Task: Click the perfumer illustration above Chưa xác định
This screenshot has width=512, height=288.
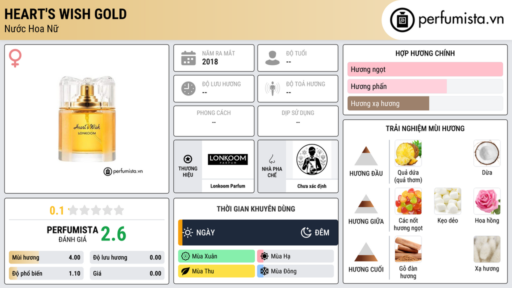Action: (x=312, y=159)
